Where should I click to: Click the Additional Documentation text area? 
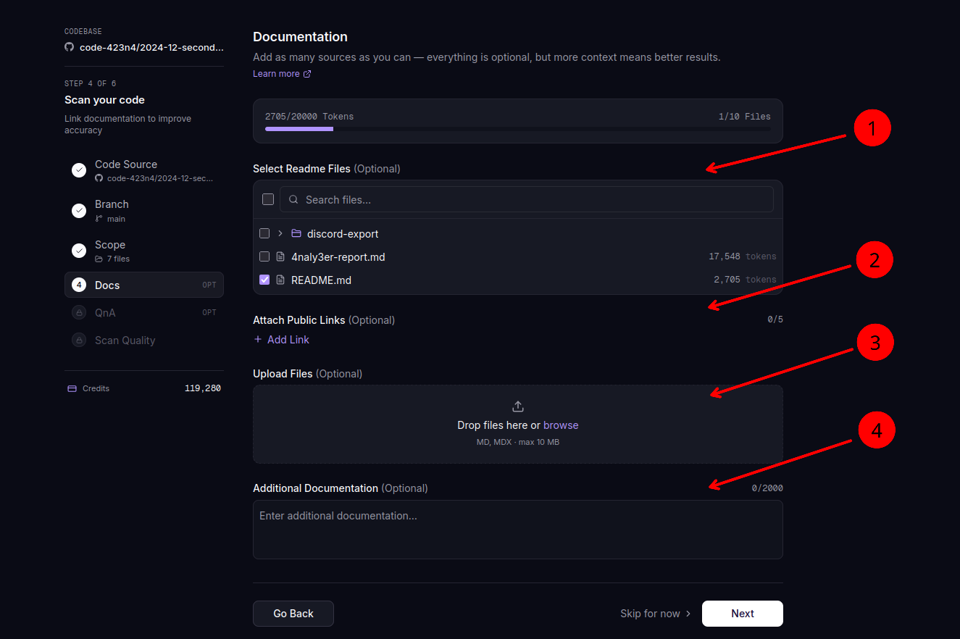518,530
